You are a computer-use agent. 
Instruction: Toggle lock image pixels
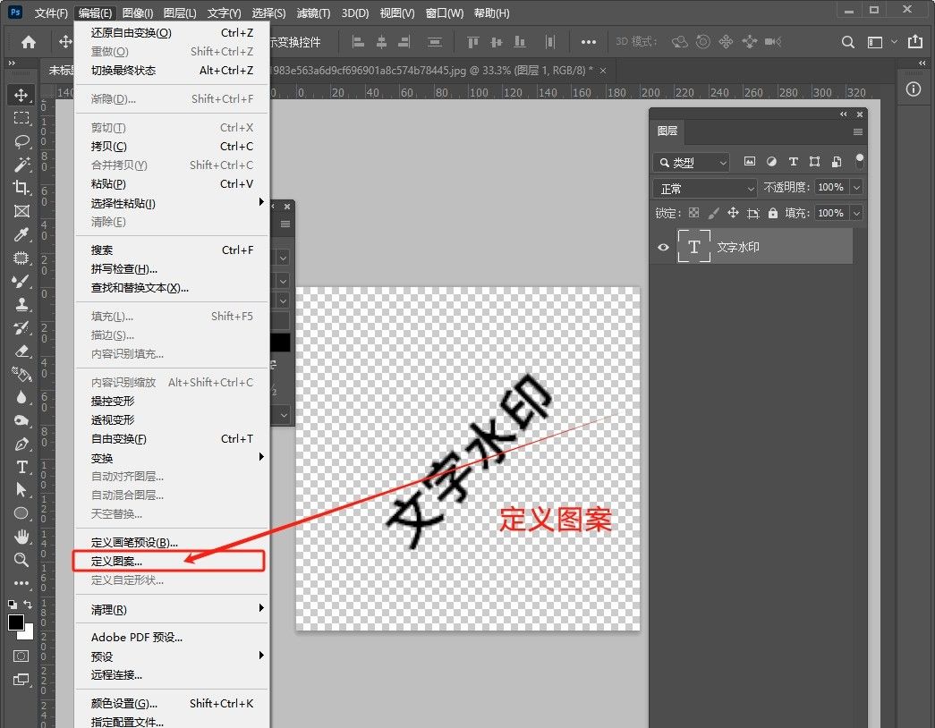coord(713,213)
